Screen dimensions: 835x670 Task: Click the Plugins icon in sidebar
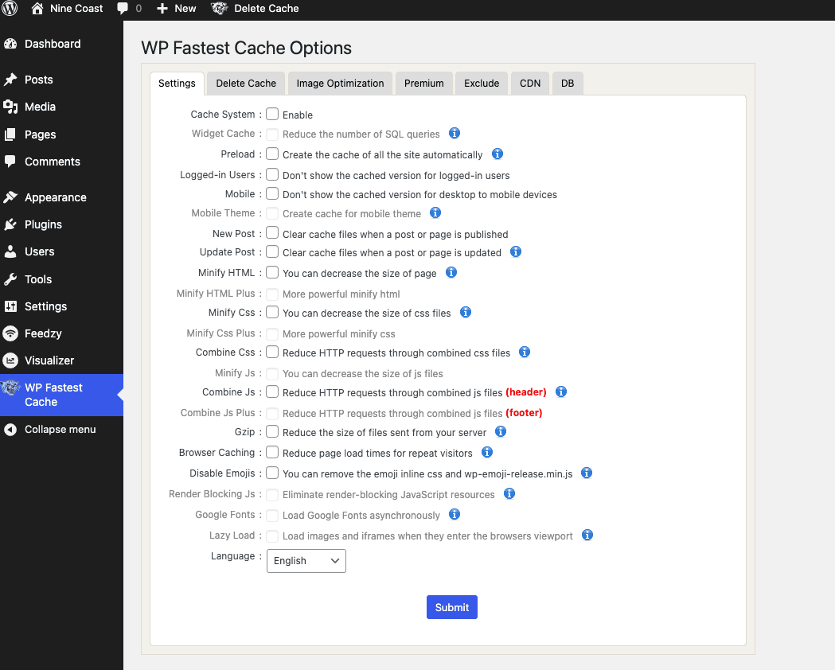10,224
